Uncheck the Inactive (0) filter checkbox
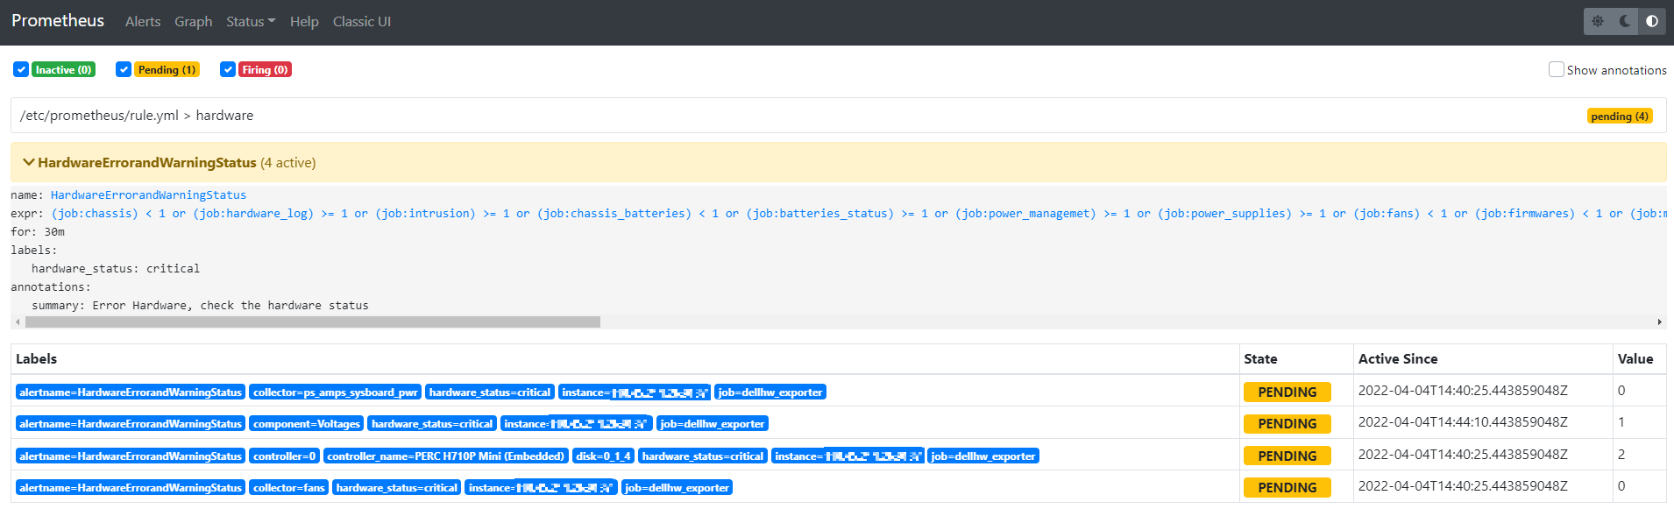Image resolution: width=1674 pixels, height=509 pixels. pyautogui.click(x=21, y=69)
